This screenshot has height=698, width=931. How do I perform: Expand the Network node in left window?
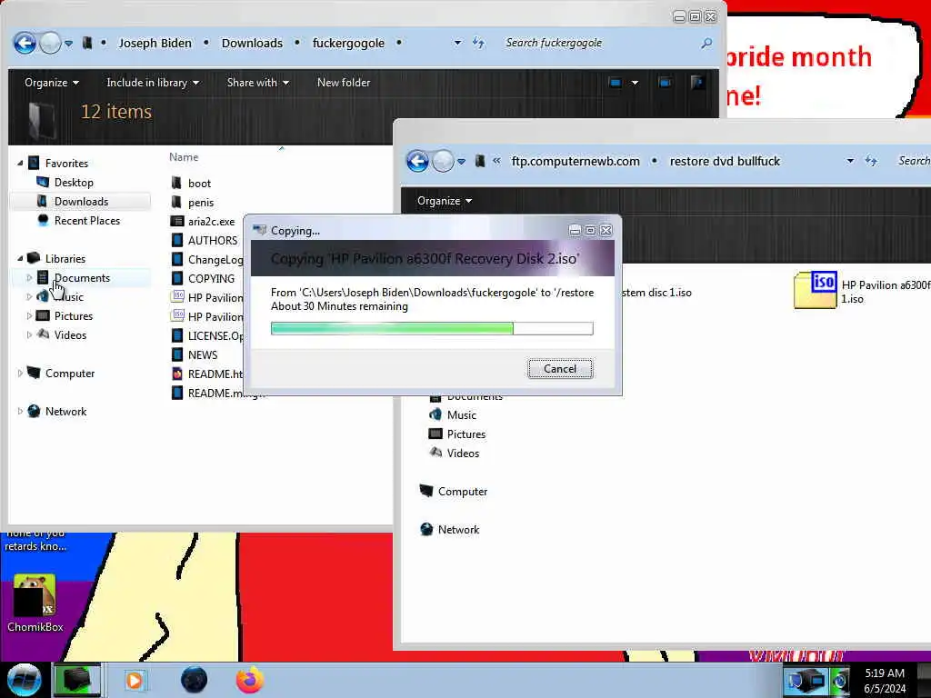click(x=20, y=412)
